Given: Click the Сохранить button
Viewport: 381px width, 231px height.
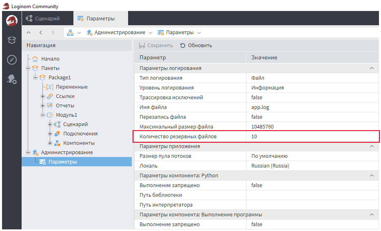Looking at the screenshot, I should tap(156, 46).
